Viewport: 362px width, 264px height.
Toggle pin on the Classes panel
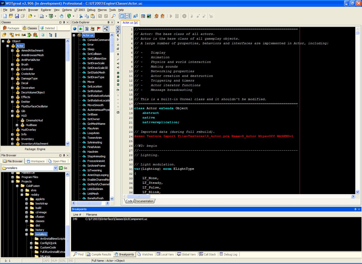click(64, 22)
